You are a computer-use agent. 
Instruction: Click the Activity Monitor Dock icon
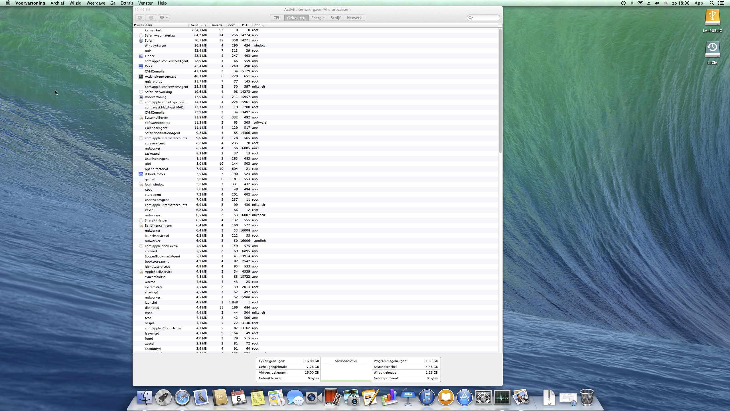502,397
